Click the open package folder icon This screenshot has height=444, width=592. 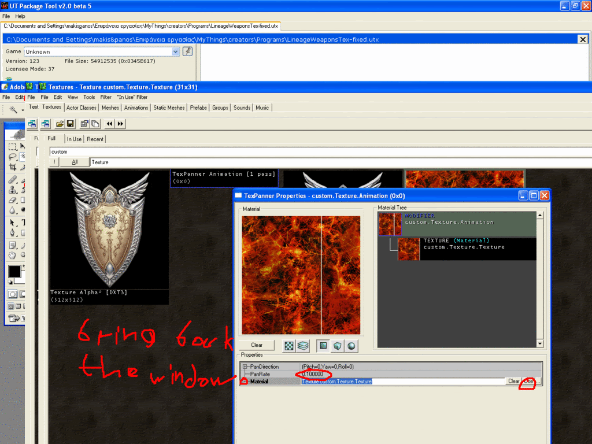59,124
